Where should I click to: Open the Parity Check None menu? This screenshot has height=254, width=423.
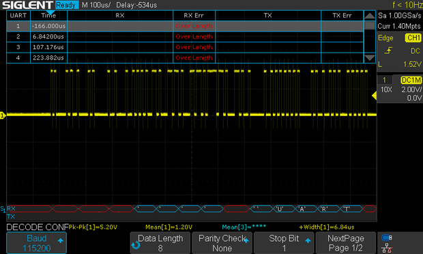pyautogui.click(x=222, y=243)
